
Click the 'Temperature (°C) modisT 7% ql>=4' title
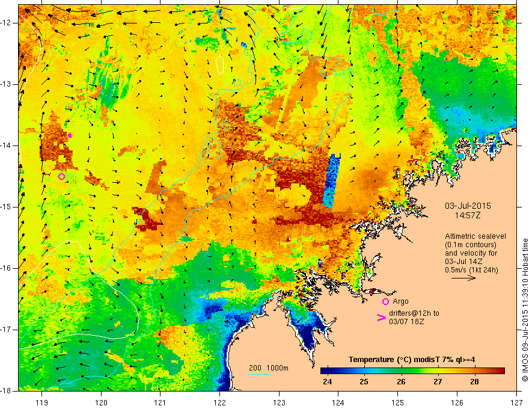click(412, 360)
